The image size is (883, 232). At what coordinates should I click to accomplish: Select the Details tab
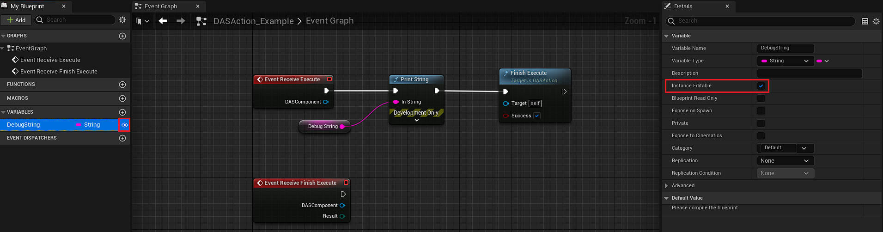click(683, 6)
